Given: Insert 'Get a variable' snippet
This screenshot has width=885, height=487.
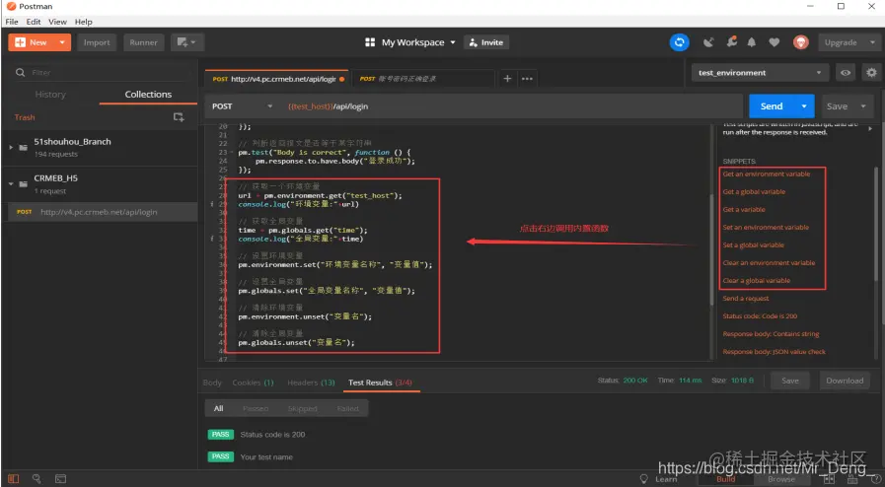Looking at the screenshot, I should (744, 210).
